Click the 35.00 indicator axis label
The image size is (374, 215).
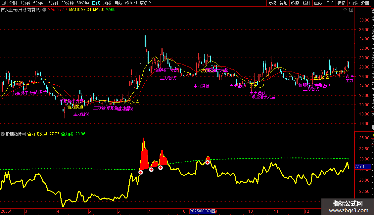coord(364,138)
